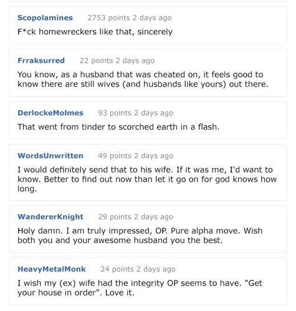Screen dimensions: 296x311
Task: Open HeavyMetalMonk username link
Action: click(x=52, y=269)
